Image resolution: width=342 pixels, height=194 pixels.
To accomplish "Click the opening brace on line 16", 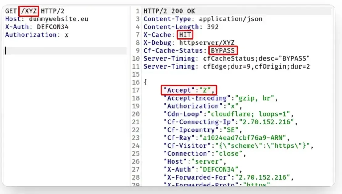I will [145, 82].
